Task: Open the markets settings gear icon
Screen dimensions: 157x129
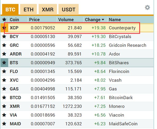Action: point(147,7)
